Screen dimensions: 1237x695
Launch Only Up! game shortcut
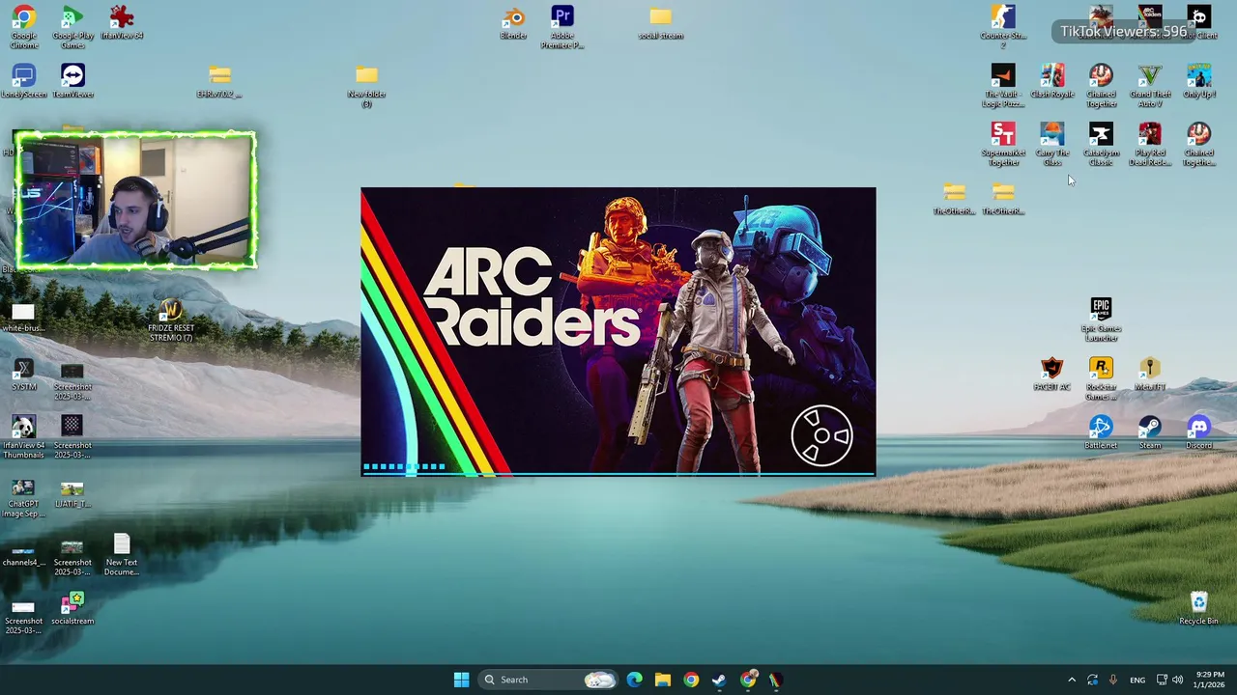coord(1199,81)
